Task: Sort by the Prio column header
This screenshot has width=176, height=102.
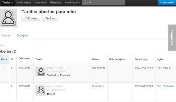Action: click(4, 59)
